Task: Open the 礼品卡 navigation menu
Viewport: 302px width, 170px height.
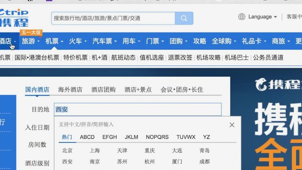Action: (x=254, y=41)
